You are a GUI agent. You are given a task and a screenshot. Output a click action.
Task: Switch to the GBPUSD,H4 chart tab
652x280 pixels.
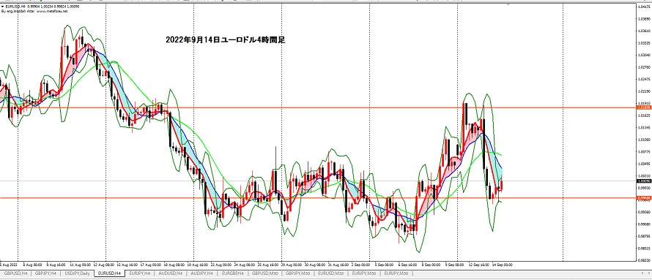coord(16,273)
